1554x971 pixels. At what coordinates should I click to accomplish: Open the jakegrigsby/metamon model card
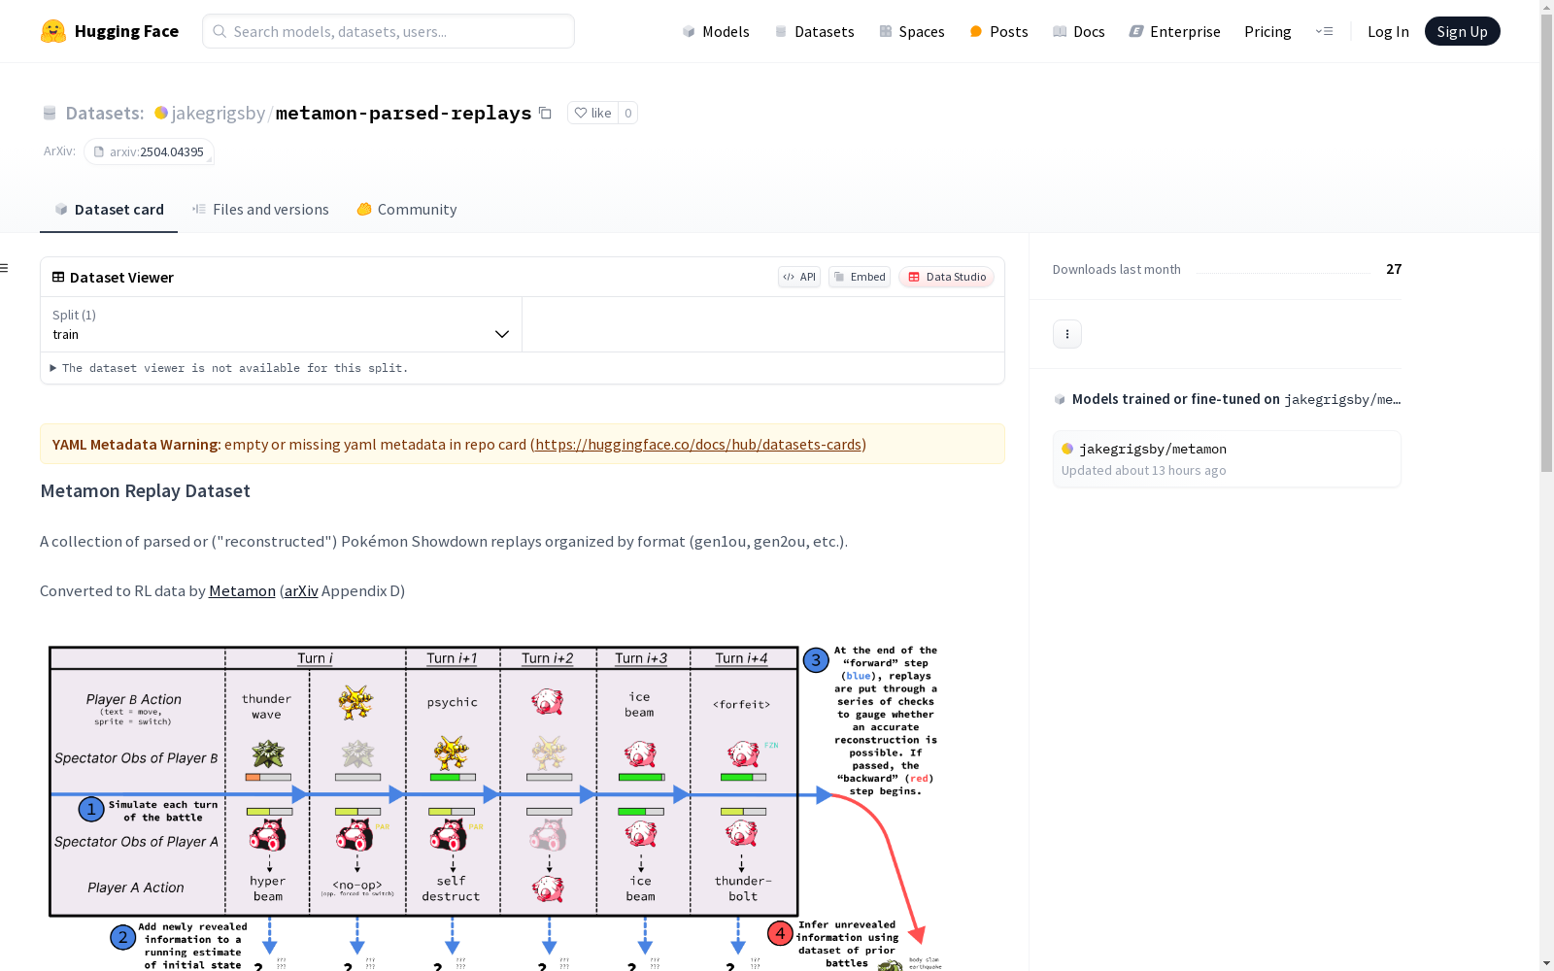click(1227, 459)
